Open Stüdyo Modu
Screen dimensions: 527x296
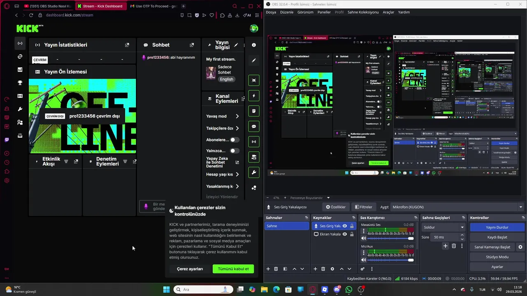tap(497, 257)
